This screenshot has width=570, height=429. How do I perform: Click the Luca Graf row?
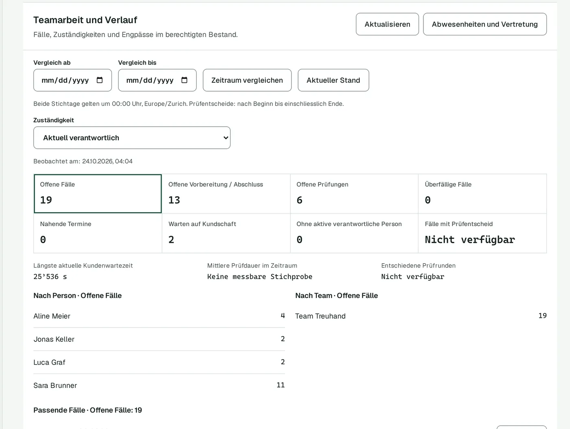point(159,362)
